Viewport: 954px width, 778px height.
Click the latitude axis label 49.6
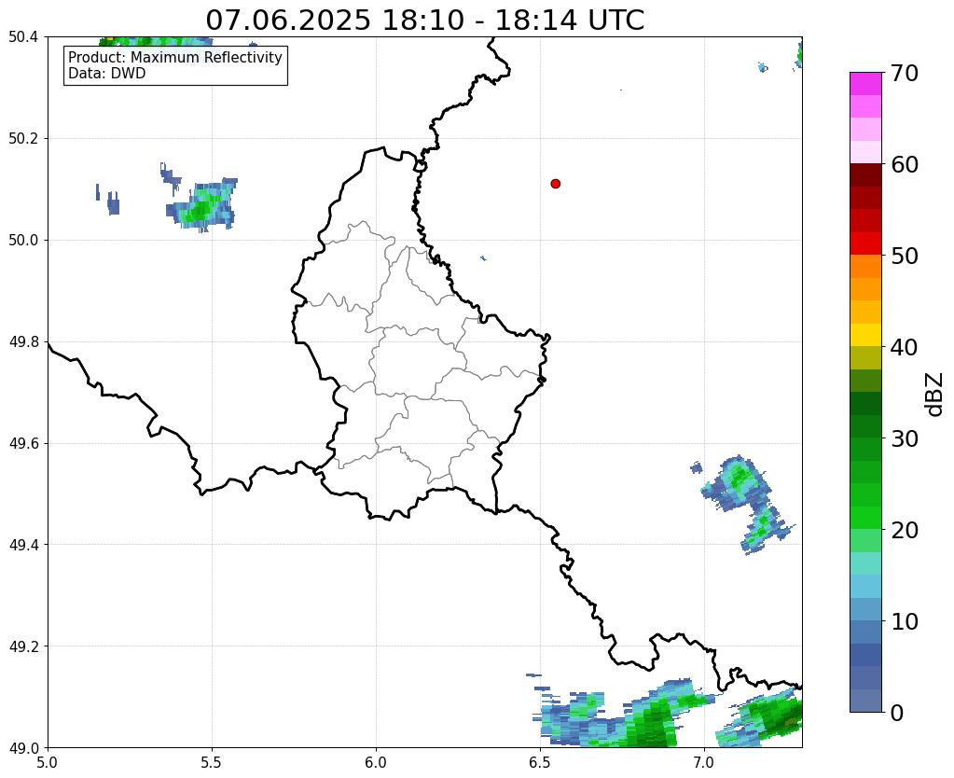[23, 444]
